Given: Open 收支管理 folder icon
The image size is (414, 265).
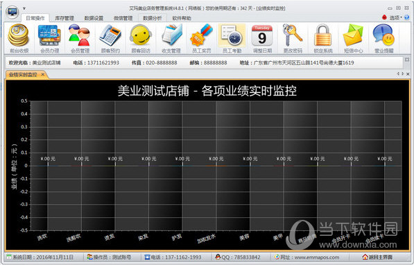Looking at the screenshot, I should tap(171, 39).
